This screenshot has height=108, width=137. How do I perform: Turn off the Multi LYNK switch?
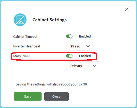click(x=69, y=56)
